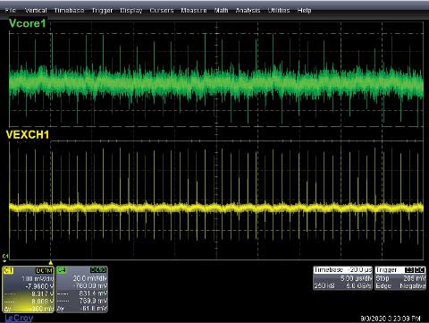Open the Math menu
This screenshot has height=323, width=429.
tap(221, 11)
